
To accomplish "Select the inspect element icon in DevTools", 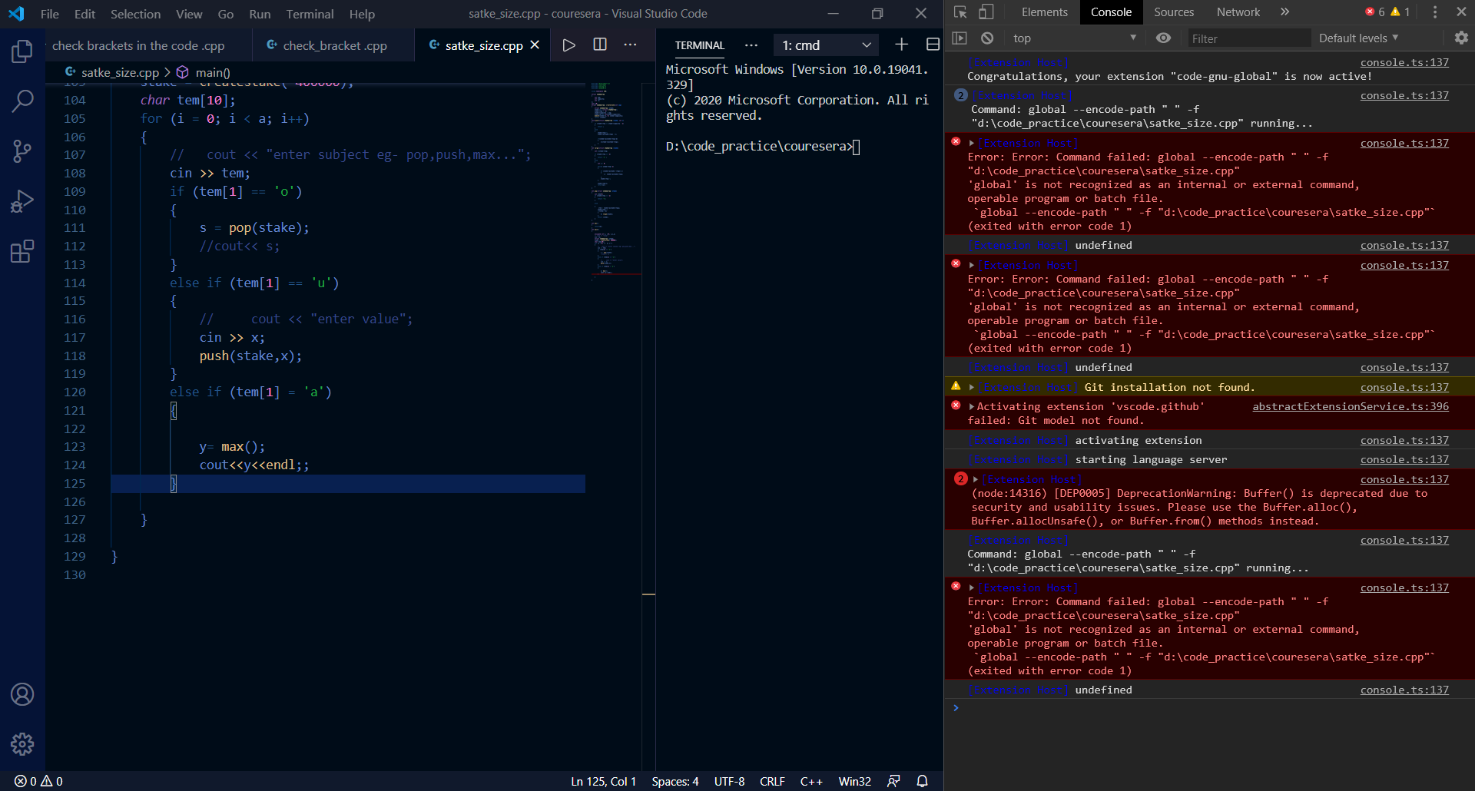I will [959, 12].
